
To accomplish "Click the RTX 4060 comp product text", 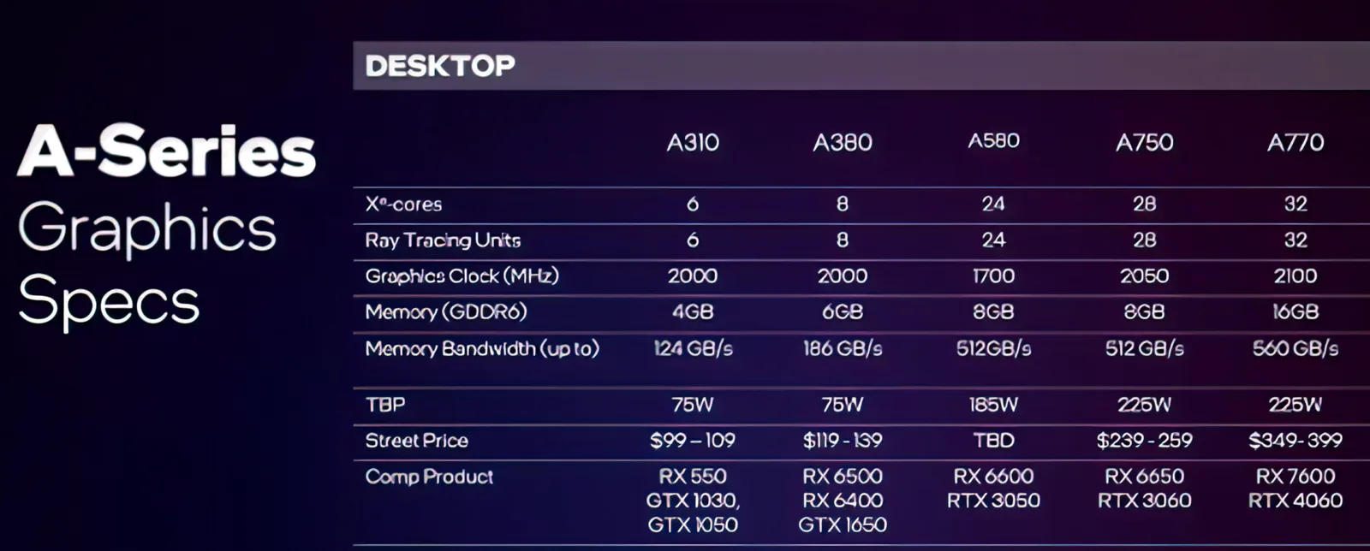I will 1296,501.
